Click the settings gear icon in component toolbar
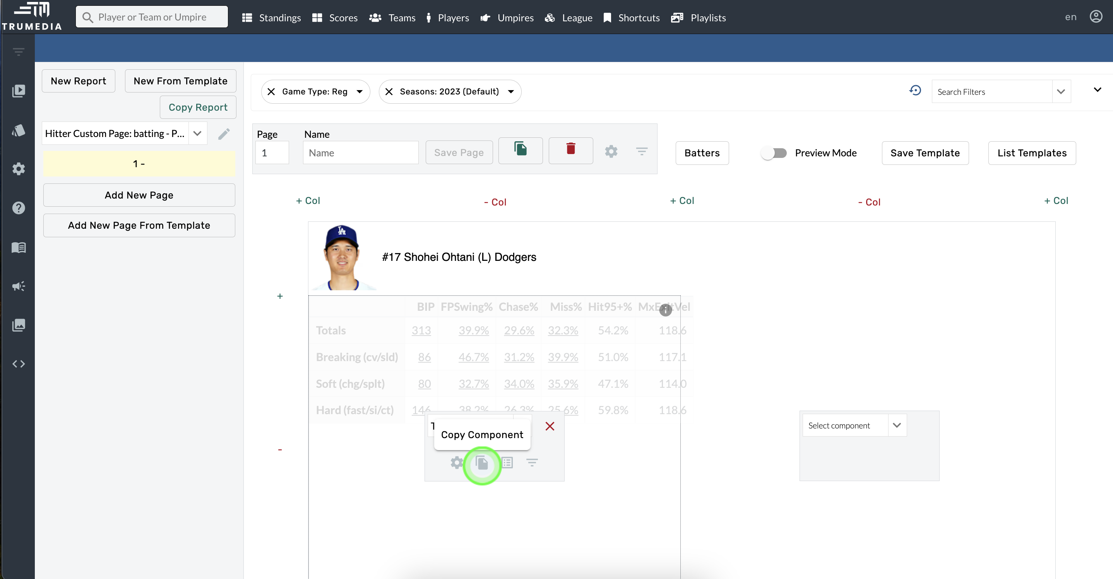 click(x=457, y=463)
